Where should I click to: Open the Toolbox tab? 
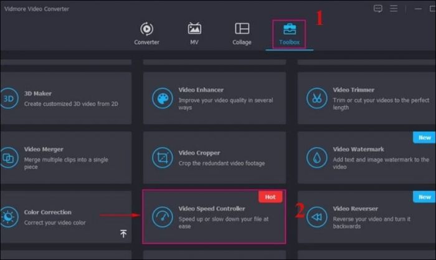288,34
